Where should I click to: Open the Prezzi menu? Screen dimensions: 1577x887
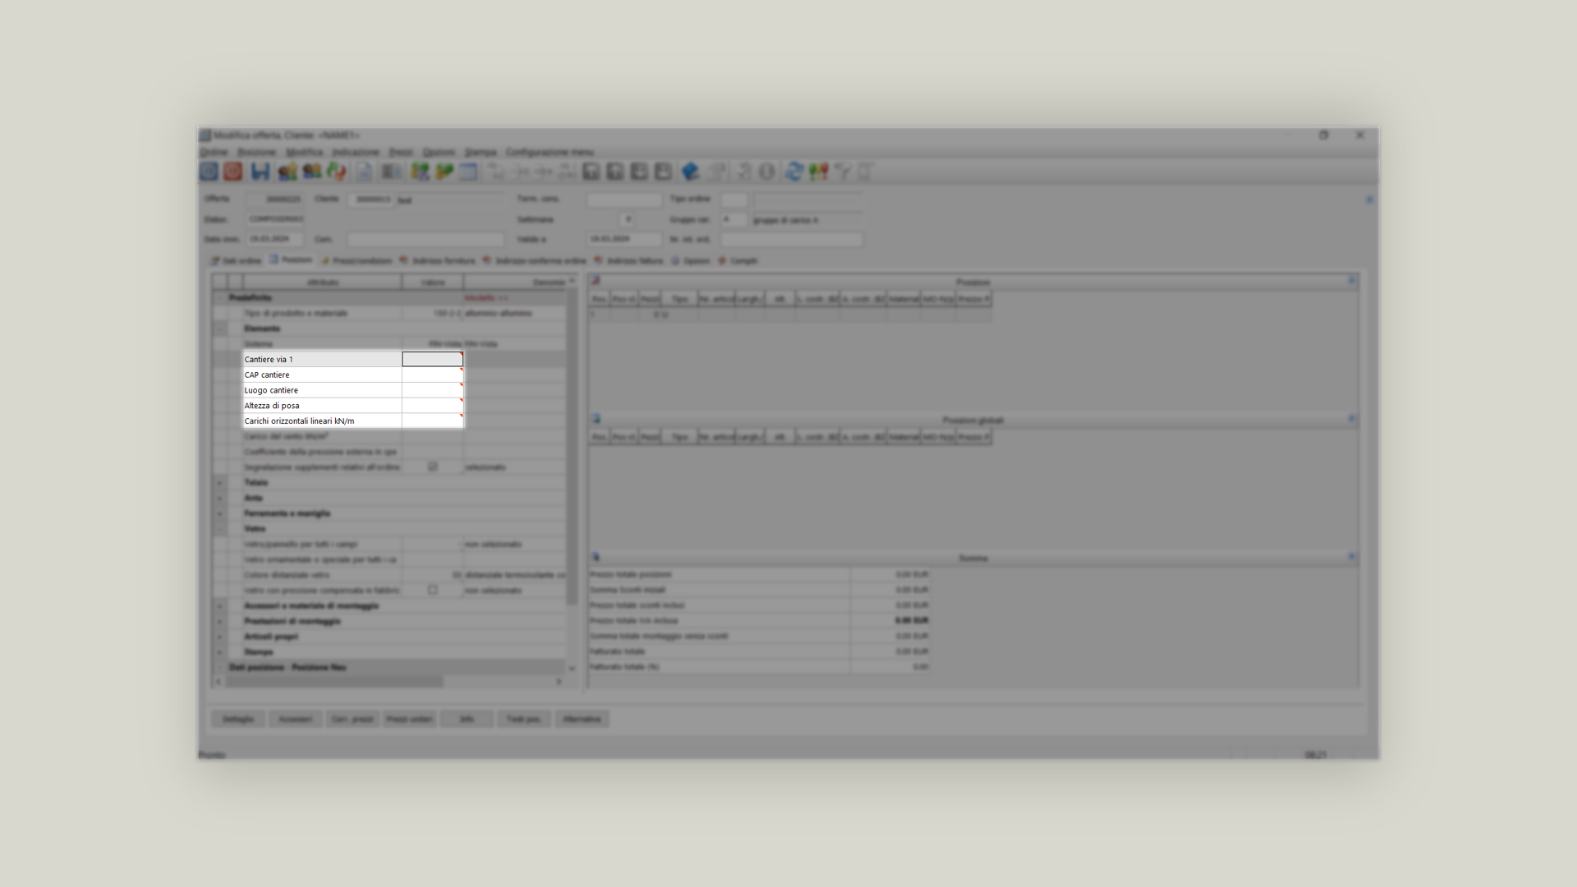pyautogui.click(x=401, y=152)
